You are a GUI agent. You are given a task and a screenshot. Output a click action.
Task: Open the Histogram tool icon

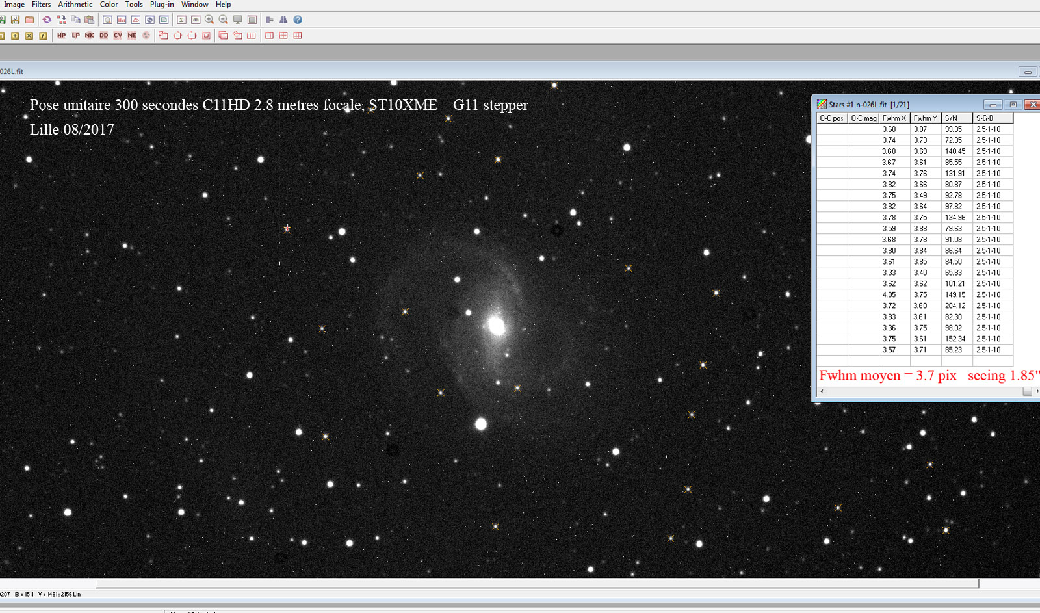[121, 20]
